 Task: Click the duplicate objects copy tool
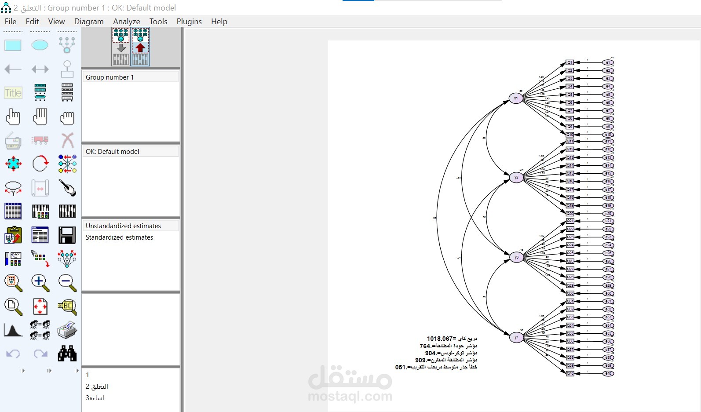click(x=13, y=141)
